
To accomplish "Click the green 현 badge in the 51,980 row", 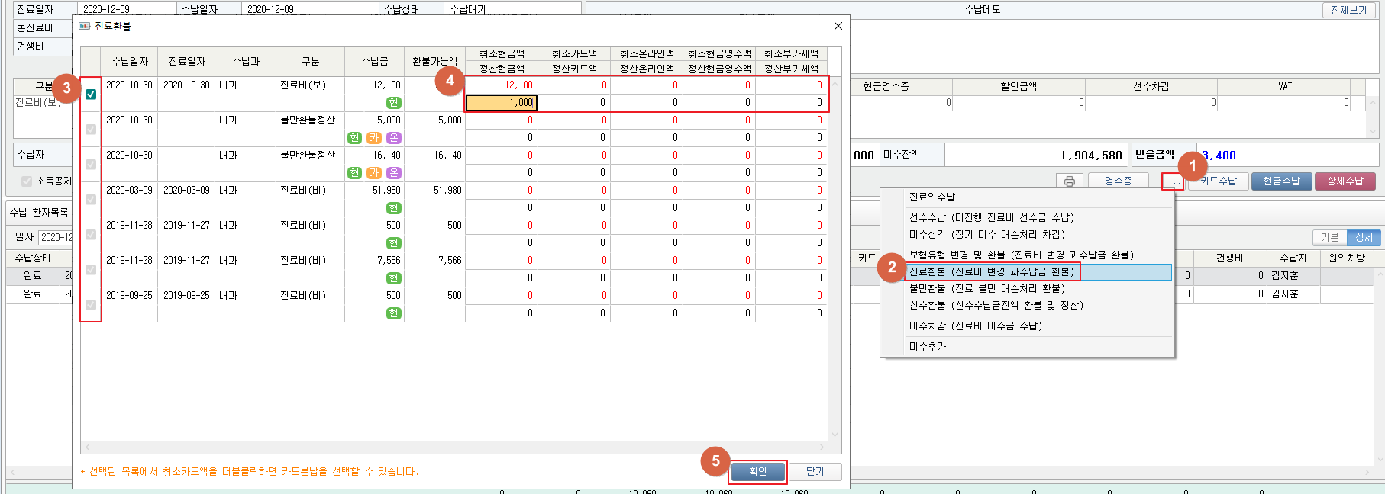I will [x=393, y=208].
